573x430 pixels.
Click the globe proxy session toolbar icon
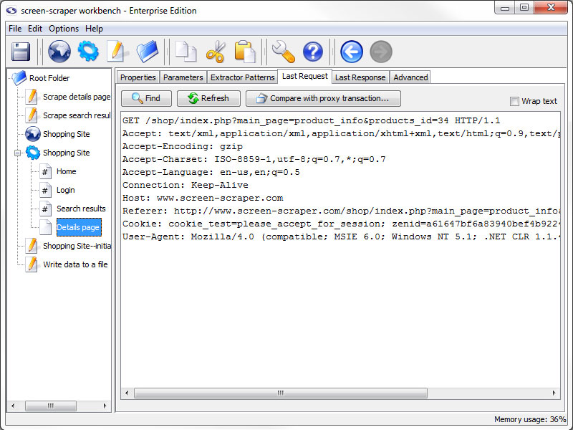59,52
